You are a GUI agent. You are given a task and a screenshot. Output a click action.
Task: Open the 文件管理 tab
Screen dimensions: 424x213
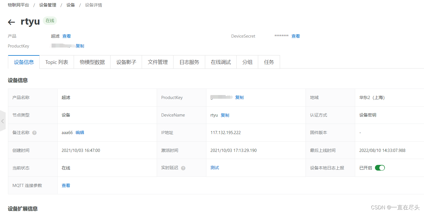click(x=158, y=62)
